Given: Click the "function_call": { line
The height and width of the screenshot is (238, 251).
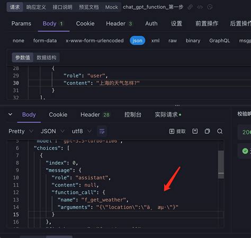Looking at the screenshot, I should point(78,193).
